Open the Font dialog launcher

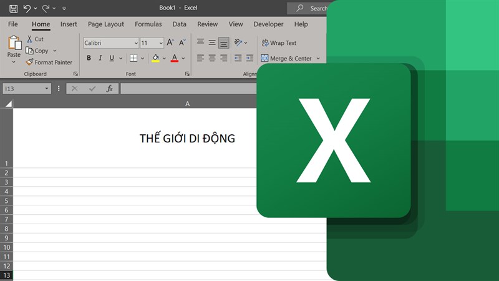[x=187, y=74]
